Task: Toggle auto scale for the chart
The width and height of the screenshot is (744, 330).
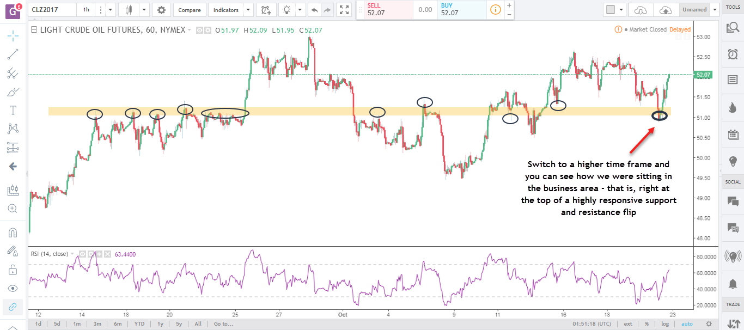Action: (x=686, y=323)
